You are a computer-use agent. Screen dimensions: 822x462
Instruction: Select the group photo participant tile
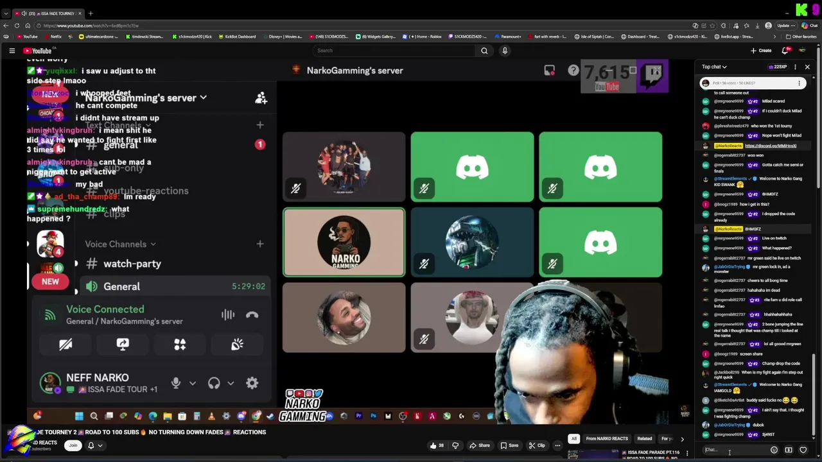[344, 167]
